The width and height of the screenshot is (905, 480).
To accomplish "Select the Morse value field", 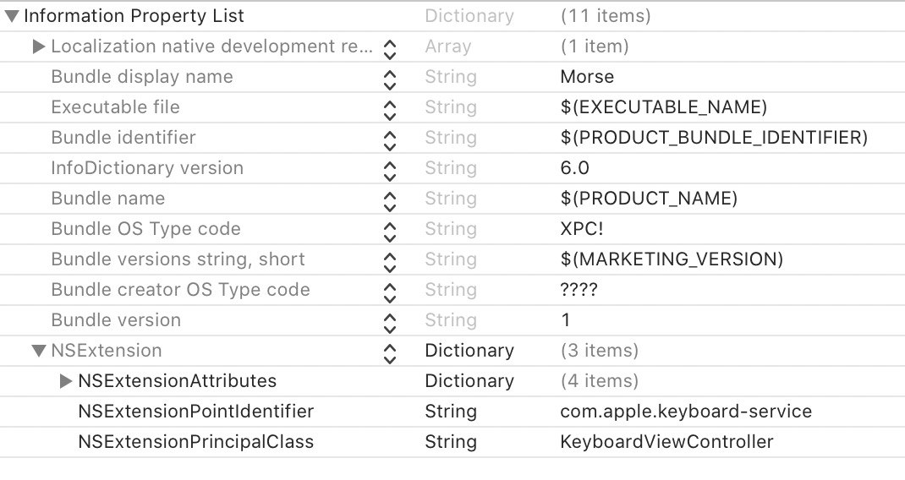I will (x=587, y=77).
